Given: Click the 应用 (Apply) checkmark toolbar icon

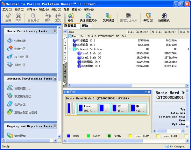Looking at the screenshot, I should pos(8,16).
